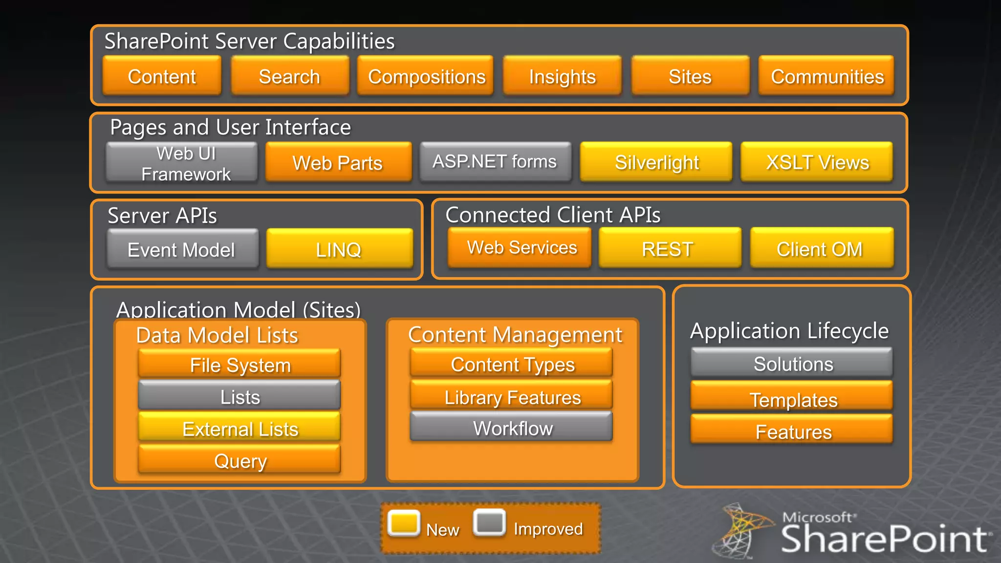Select the Event Model box
The height and width of the screenshot is (563, 1001).
click(x=182, y=249)
